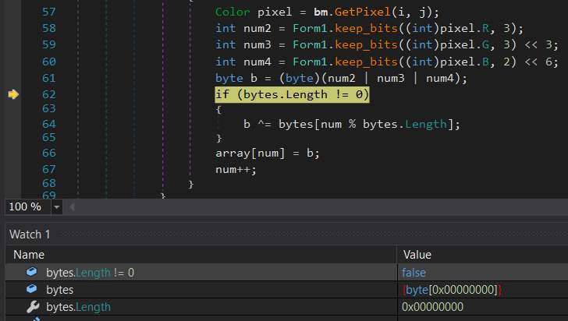Image resolution: width=568 pixels, height=321 pixels.
Task: Select the watch value false
Action: click(x=414, y=273)
